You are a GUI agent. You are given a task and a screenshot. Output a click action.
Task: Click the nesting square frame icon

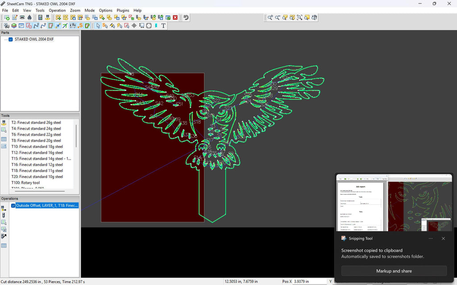(149, 25)
